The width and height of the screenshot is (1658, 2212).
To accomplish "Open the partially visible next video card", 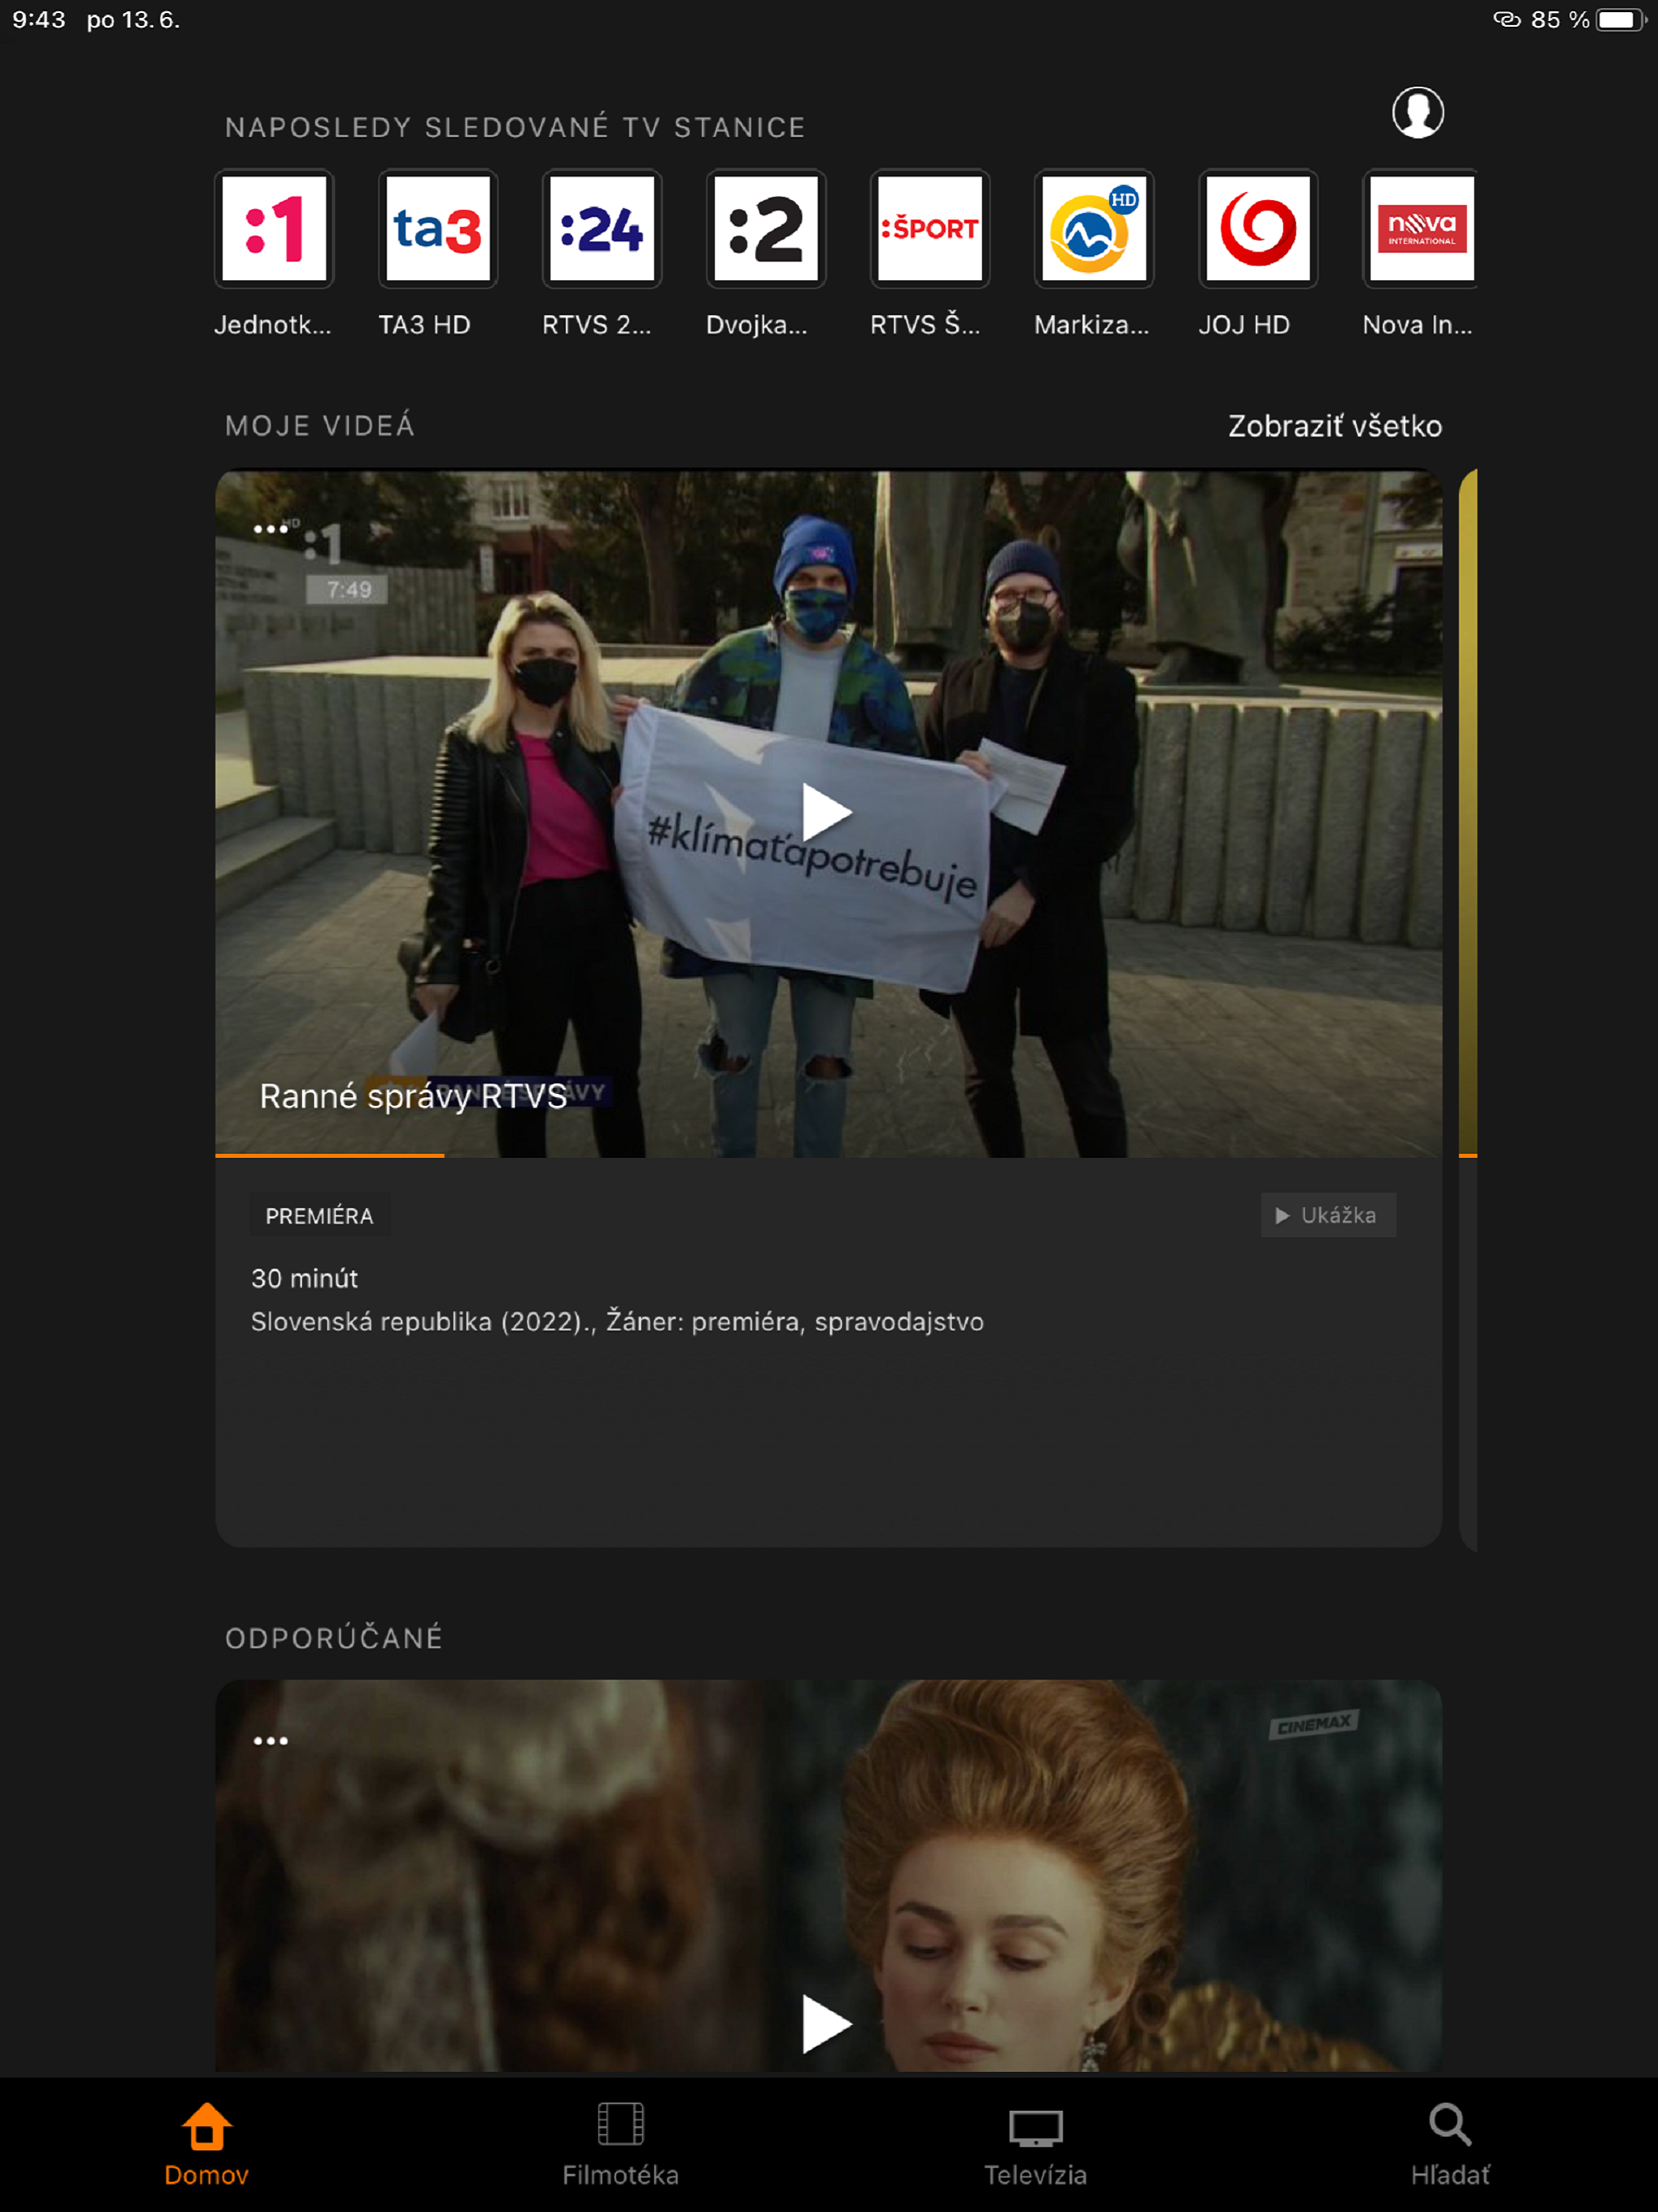I will [x=1467, y=1008].
